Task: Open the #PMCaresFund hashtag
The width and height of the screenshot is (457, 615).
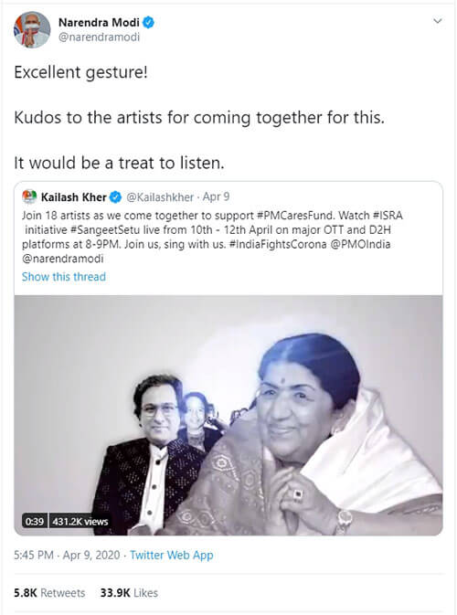Action: click(x=295, y=216)
